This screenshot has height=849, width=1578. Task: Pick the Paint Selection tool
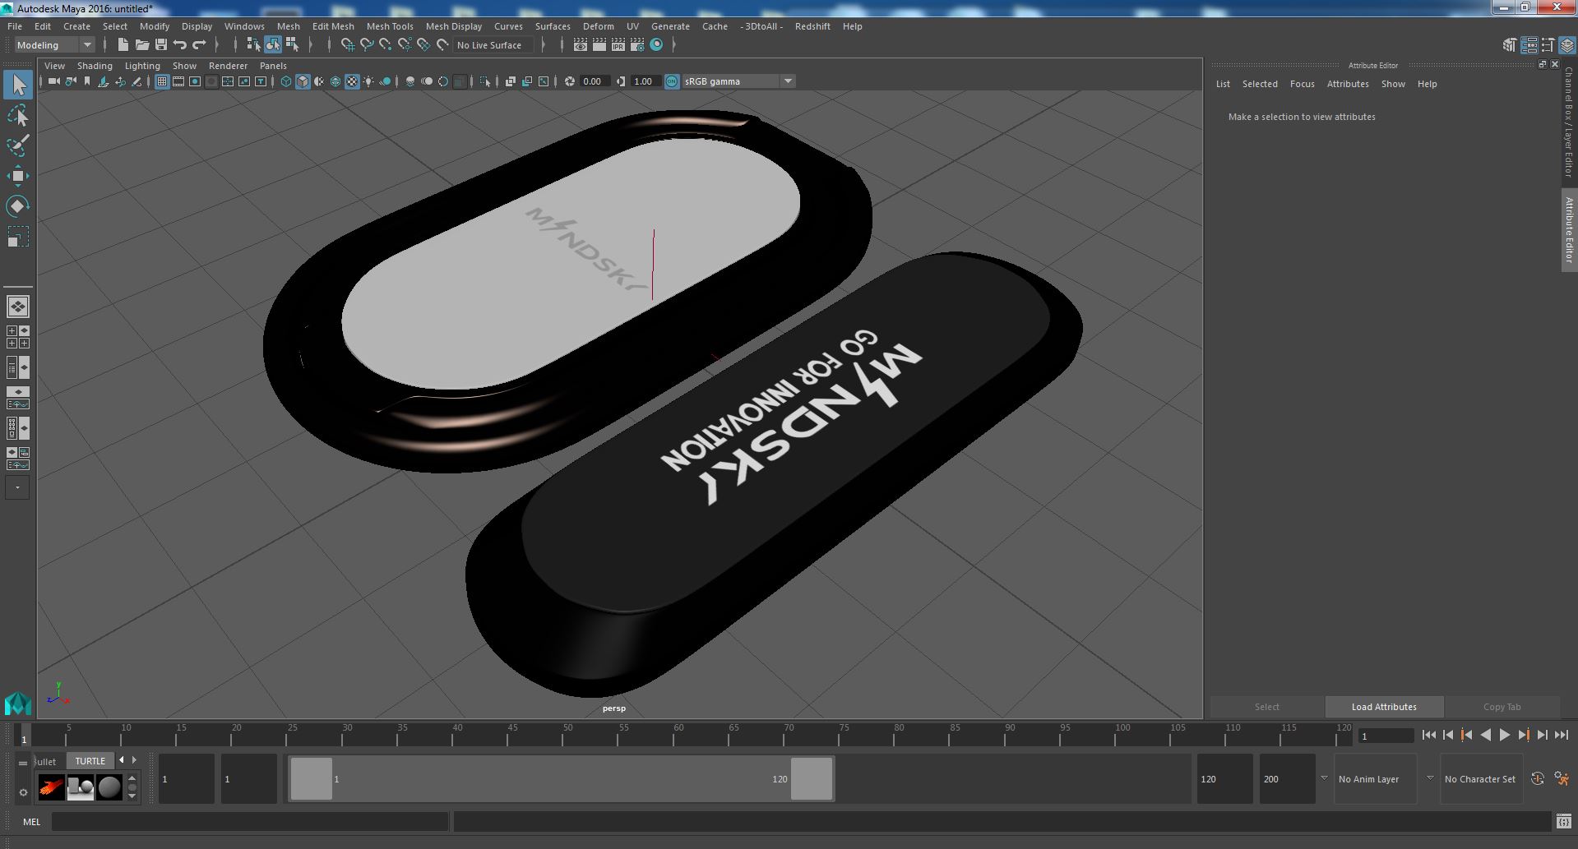click(x=18, y=145)
